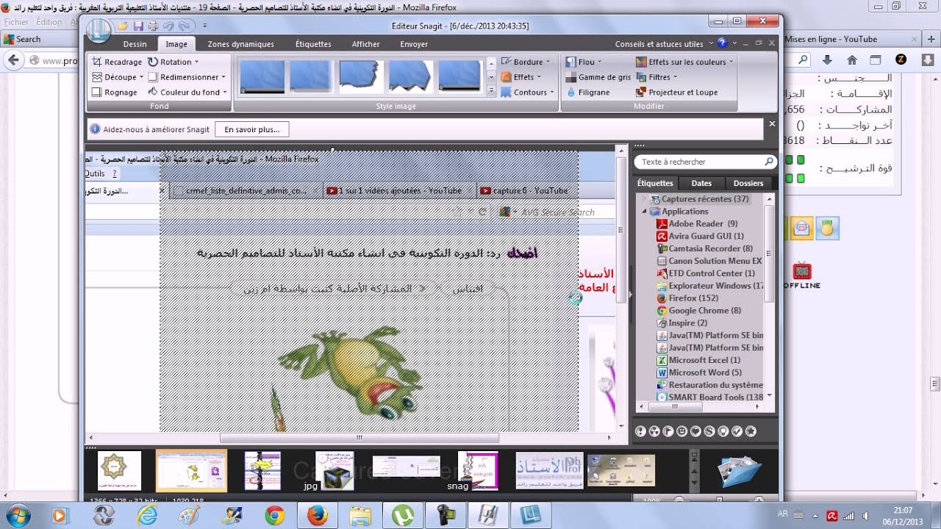
Task: Open Internet Explorer from taskbar
Action: (147, 516)
